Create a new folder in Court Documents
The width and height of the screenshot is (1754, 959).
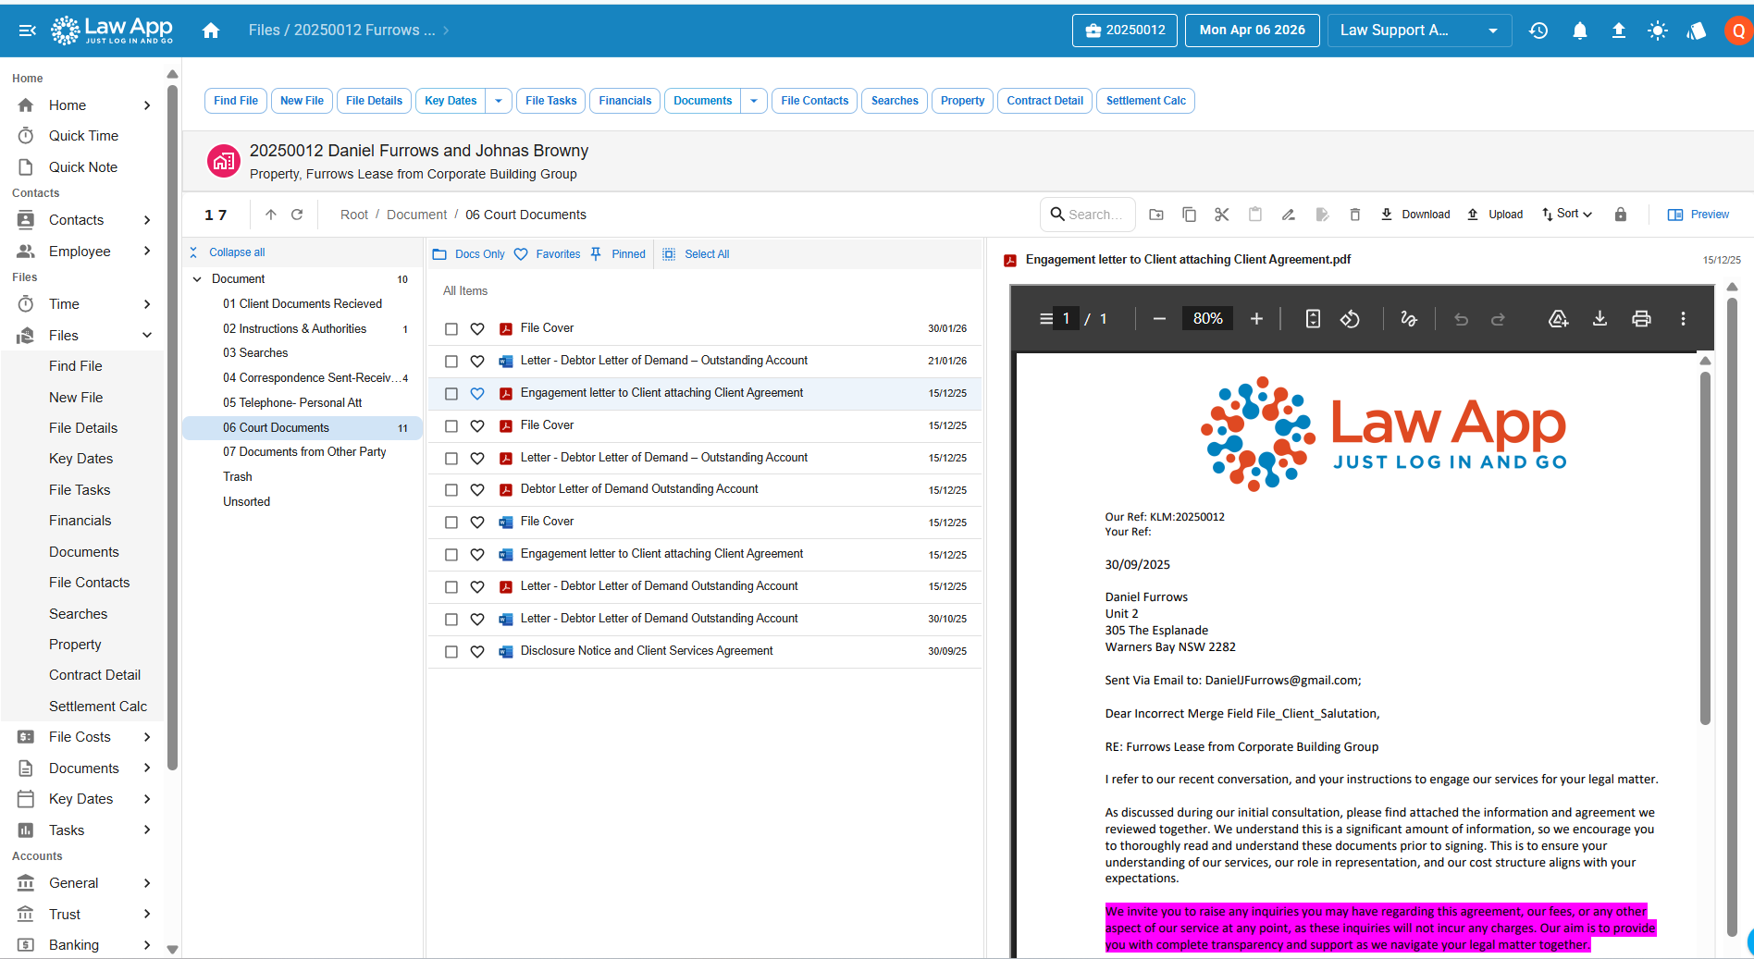click(1155, 214)
